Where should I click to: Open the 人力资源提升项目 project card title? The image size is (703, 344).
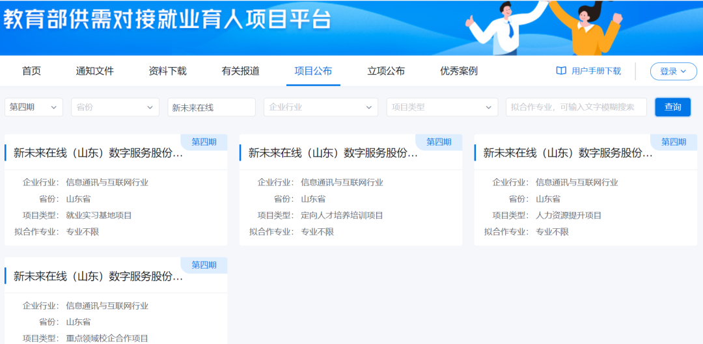pyautogui.click(x=568, y=153)
